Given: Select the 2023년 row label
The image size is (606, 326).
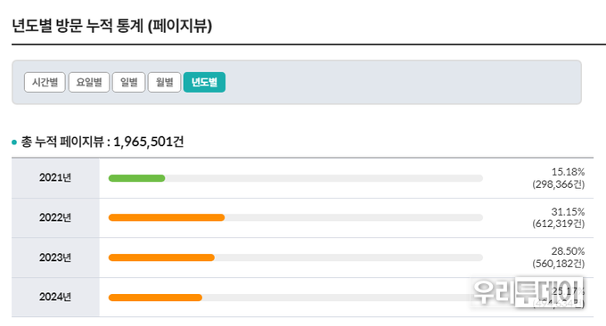Looking at the screenshot, I should [55, 257].
